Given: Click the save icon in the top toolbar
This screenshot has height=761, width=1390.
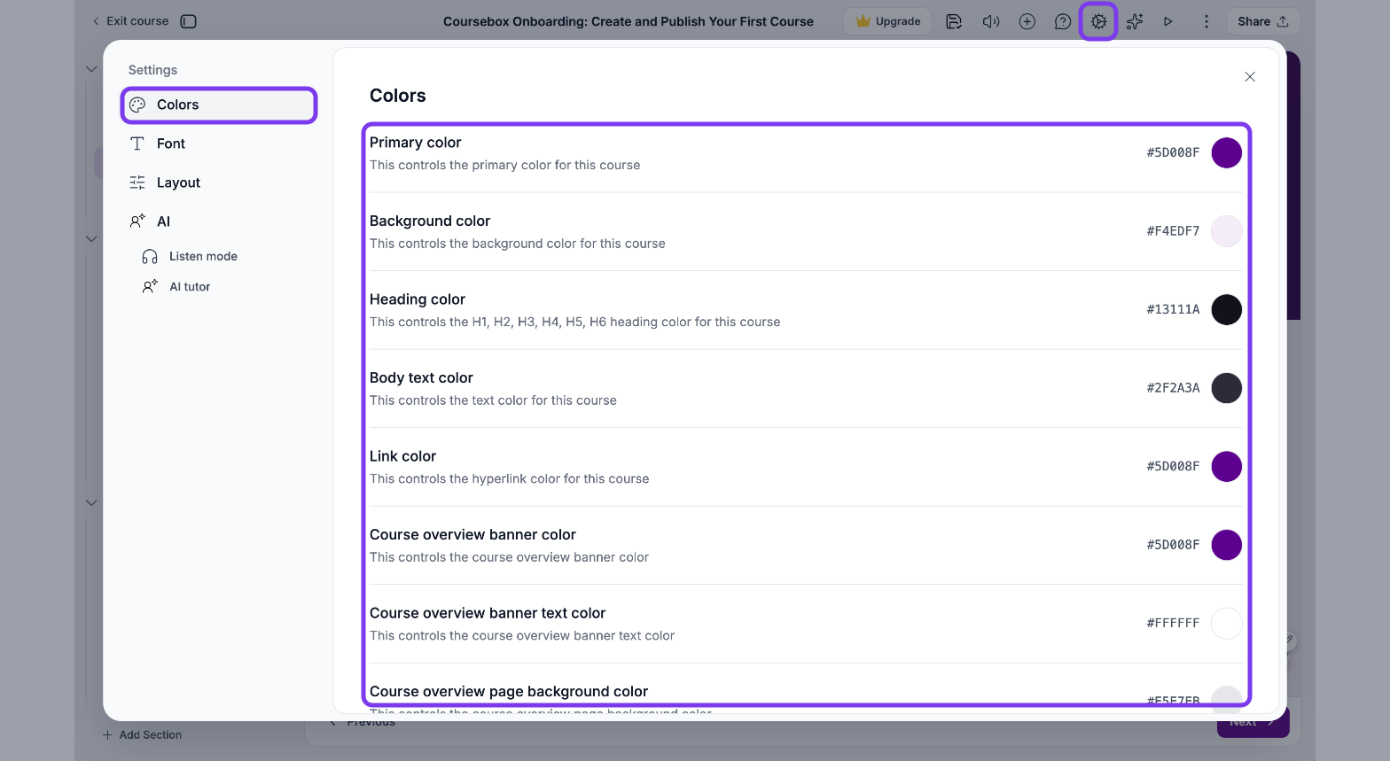Looking at the screenshot, I should pos(954,21).
